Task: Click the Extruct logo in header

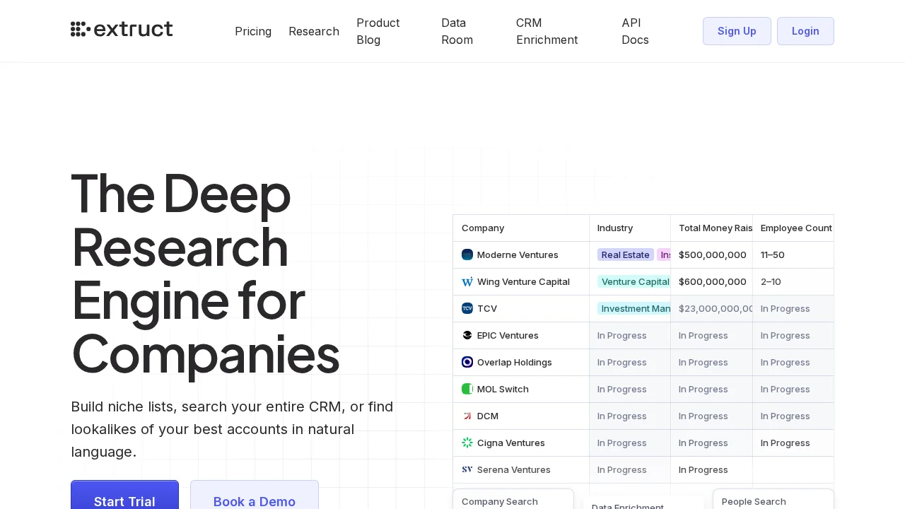Action: [x=122, y=29]
